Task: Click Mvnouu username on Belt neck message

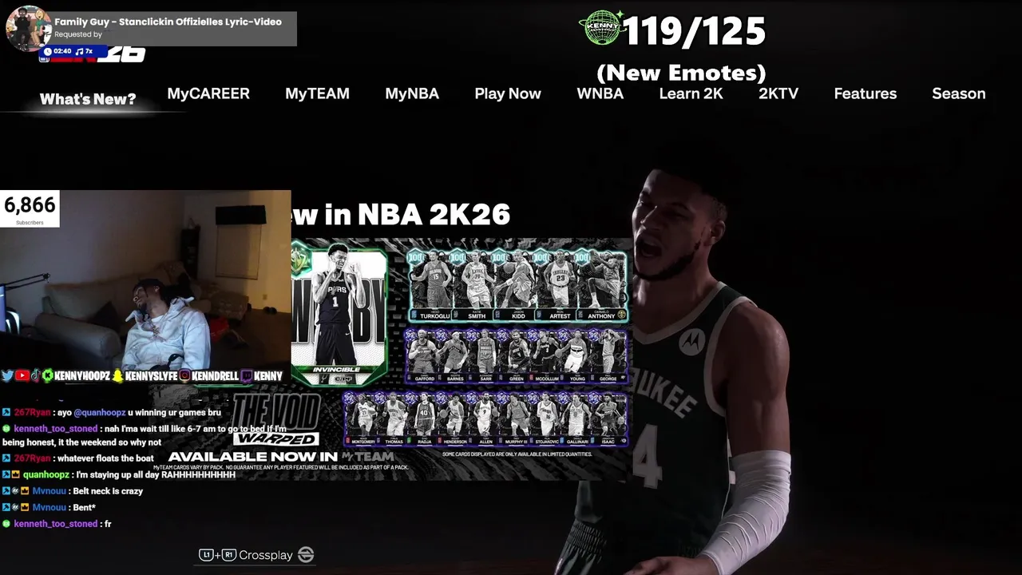Action: click(x=49, y=491)
